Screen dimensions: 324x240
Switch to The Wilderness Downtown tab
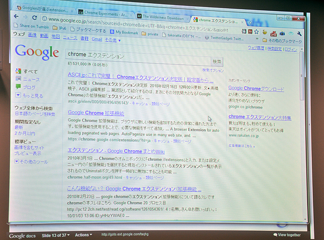[x=163, y=18]
